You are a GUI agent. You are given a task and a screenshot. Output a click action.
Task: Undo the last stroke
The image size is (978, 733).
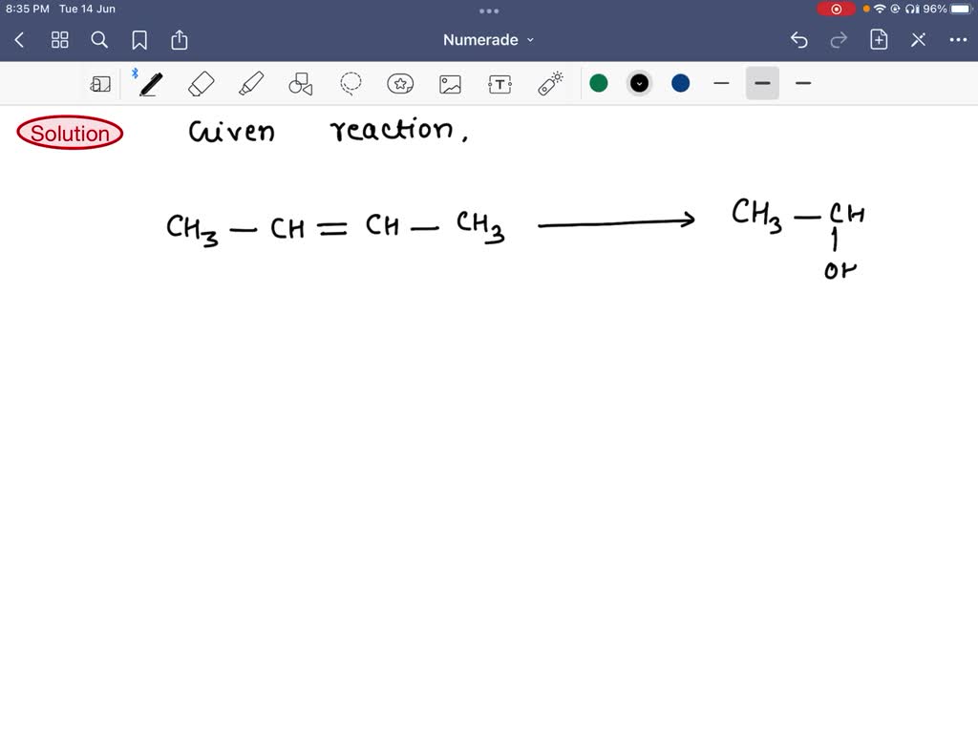coord(800,40)
